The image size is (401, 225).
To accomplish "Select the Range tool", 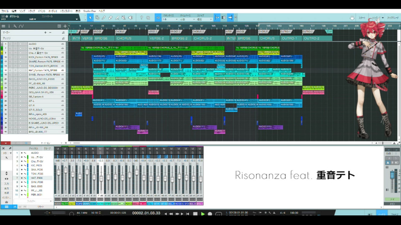I will click(97, 17).
